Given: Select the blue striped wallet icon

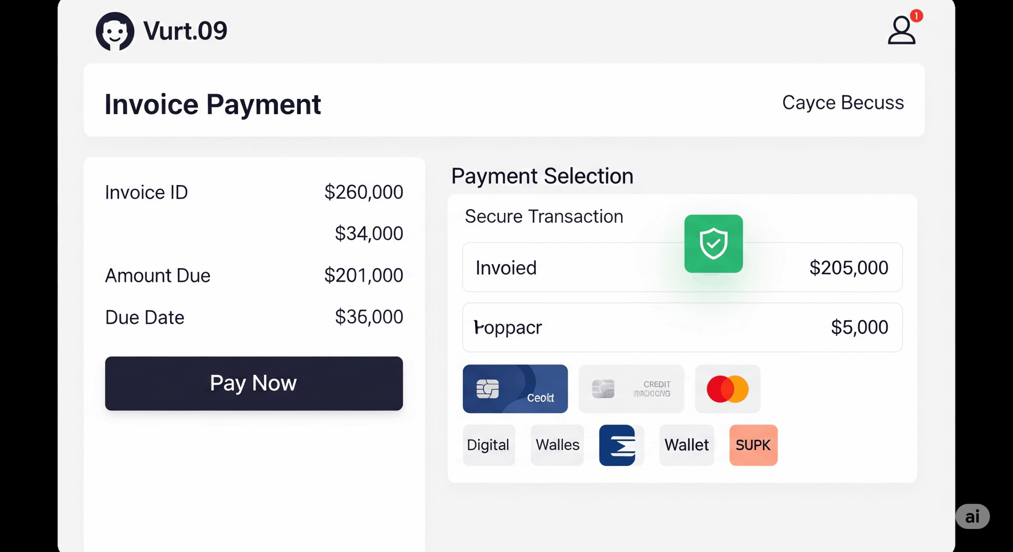Looking at the screenshot, I should (x=617, y=445).
